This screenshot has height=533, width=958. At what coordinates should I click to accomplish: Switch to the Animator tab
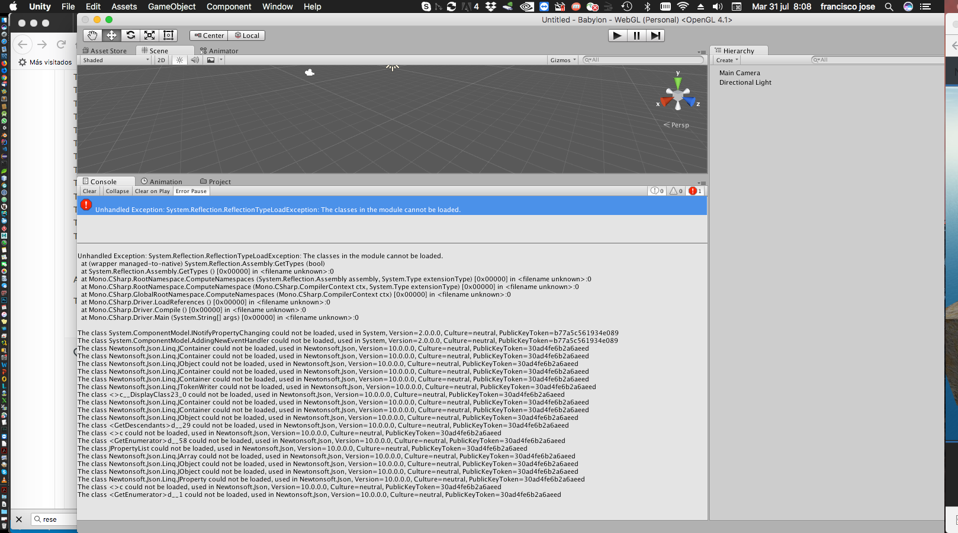point(219,51)
